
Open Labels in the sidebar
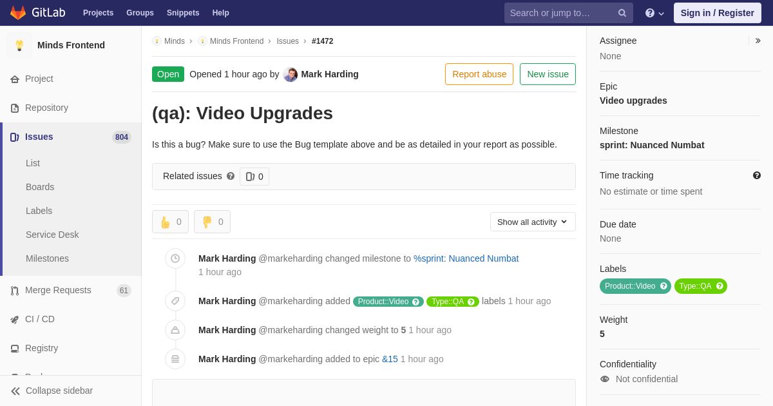tap(39, 211)
